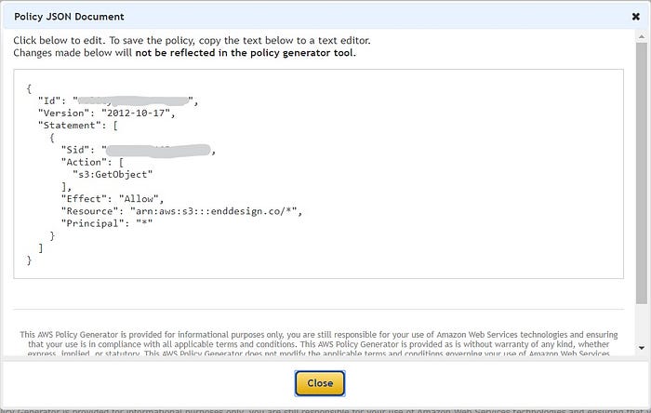Click on the "Statement": [ line

[77, 126]
